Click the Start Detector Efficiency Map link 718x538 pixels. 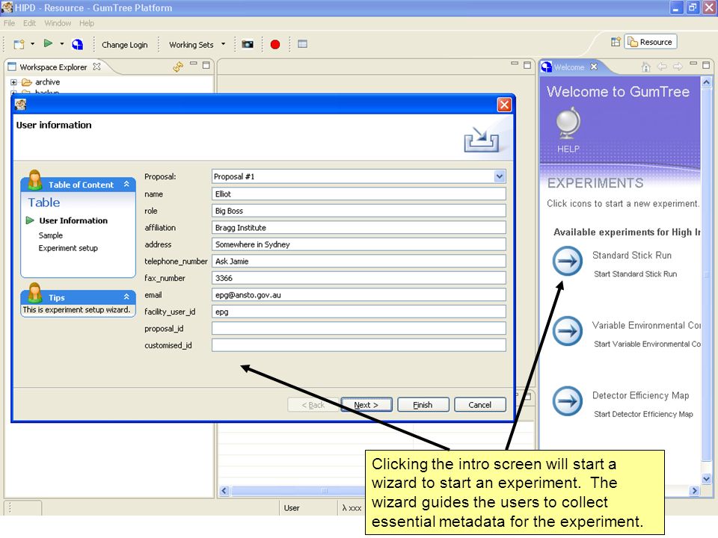point(643,414)
